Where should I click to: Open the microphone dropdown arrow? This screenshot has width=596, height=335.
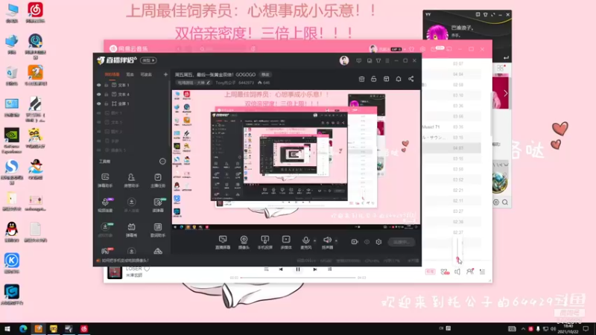click(314, 240)
